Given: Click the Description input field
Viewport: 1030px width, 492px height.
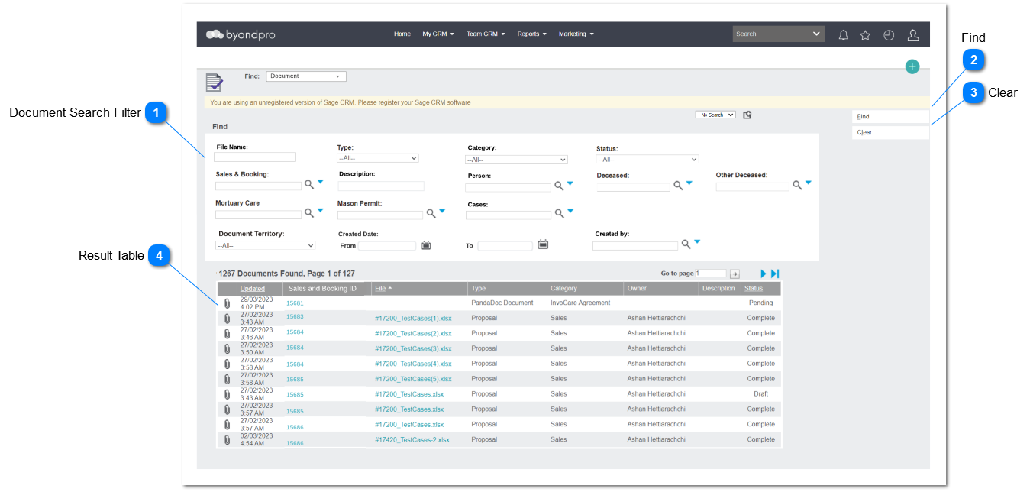Looking at the screenshot, I should tap(381, 186).
